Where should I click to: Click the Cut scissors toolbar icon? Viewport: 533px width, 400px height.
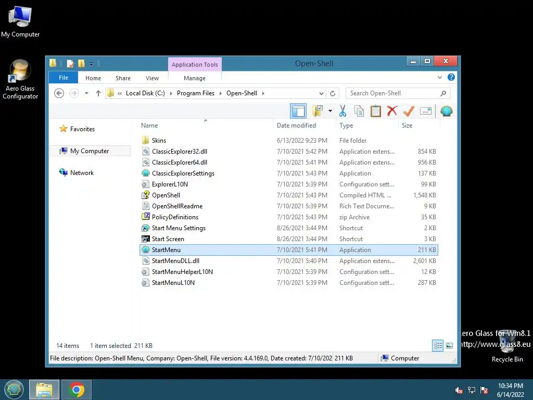(342, 111)
